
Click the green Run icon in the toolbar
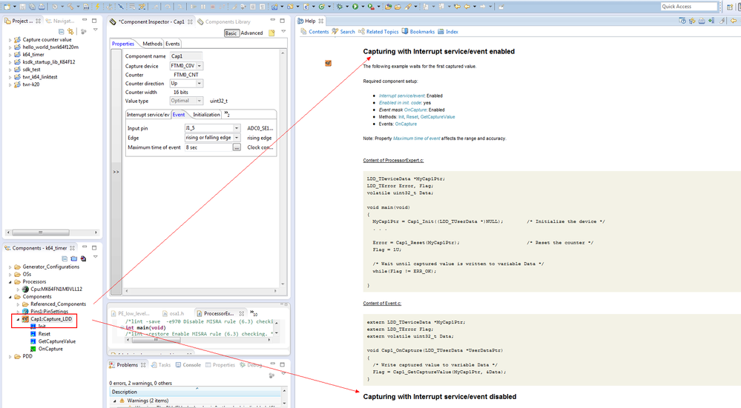click(355, 7)
